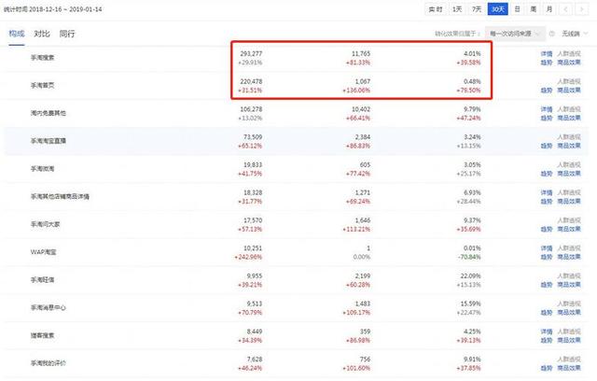Open 商品效果 for the 手淘淘宝直播 row
The image size is (597, 381).
tap(569, 146)
